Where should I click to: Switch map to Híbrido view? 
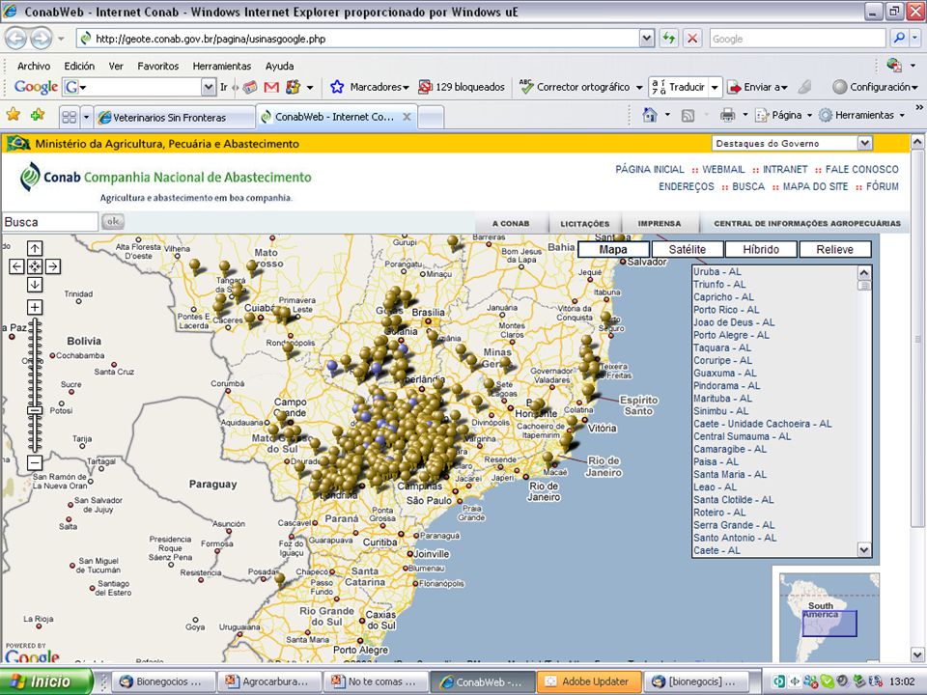[x=761, y=249]
